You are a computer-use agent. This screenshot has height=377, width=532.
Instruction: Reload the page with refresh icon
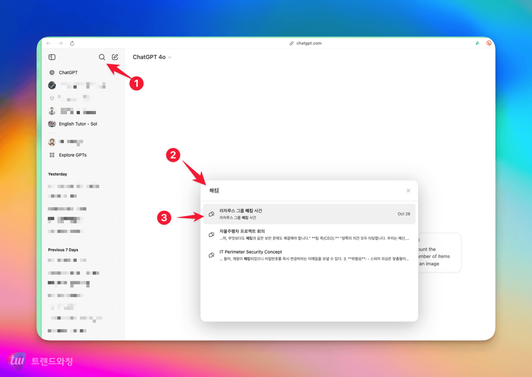coord(72,43)
